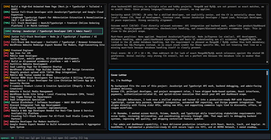Screen dimensions: 271x140
Task: Select Website Developer for Modern Aesthetic row
Action: (31, 122)
